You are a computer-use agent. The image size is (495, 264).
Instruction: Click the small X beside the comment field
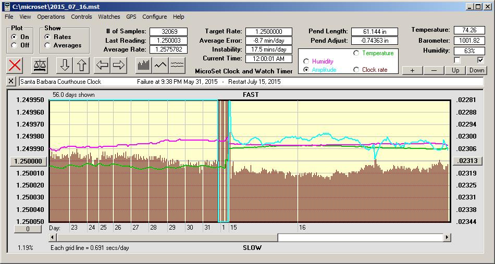coord(11,81)
